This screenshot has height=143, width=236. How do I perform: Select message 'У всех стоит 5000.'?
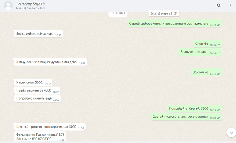[x=33, y=83]
